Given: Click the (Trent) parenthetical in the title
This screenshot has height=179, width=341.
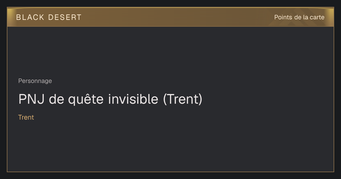Looking at the screenshot, I should (183, 99).
